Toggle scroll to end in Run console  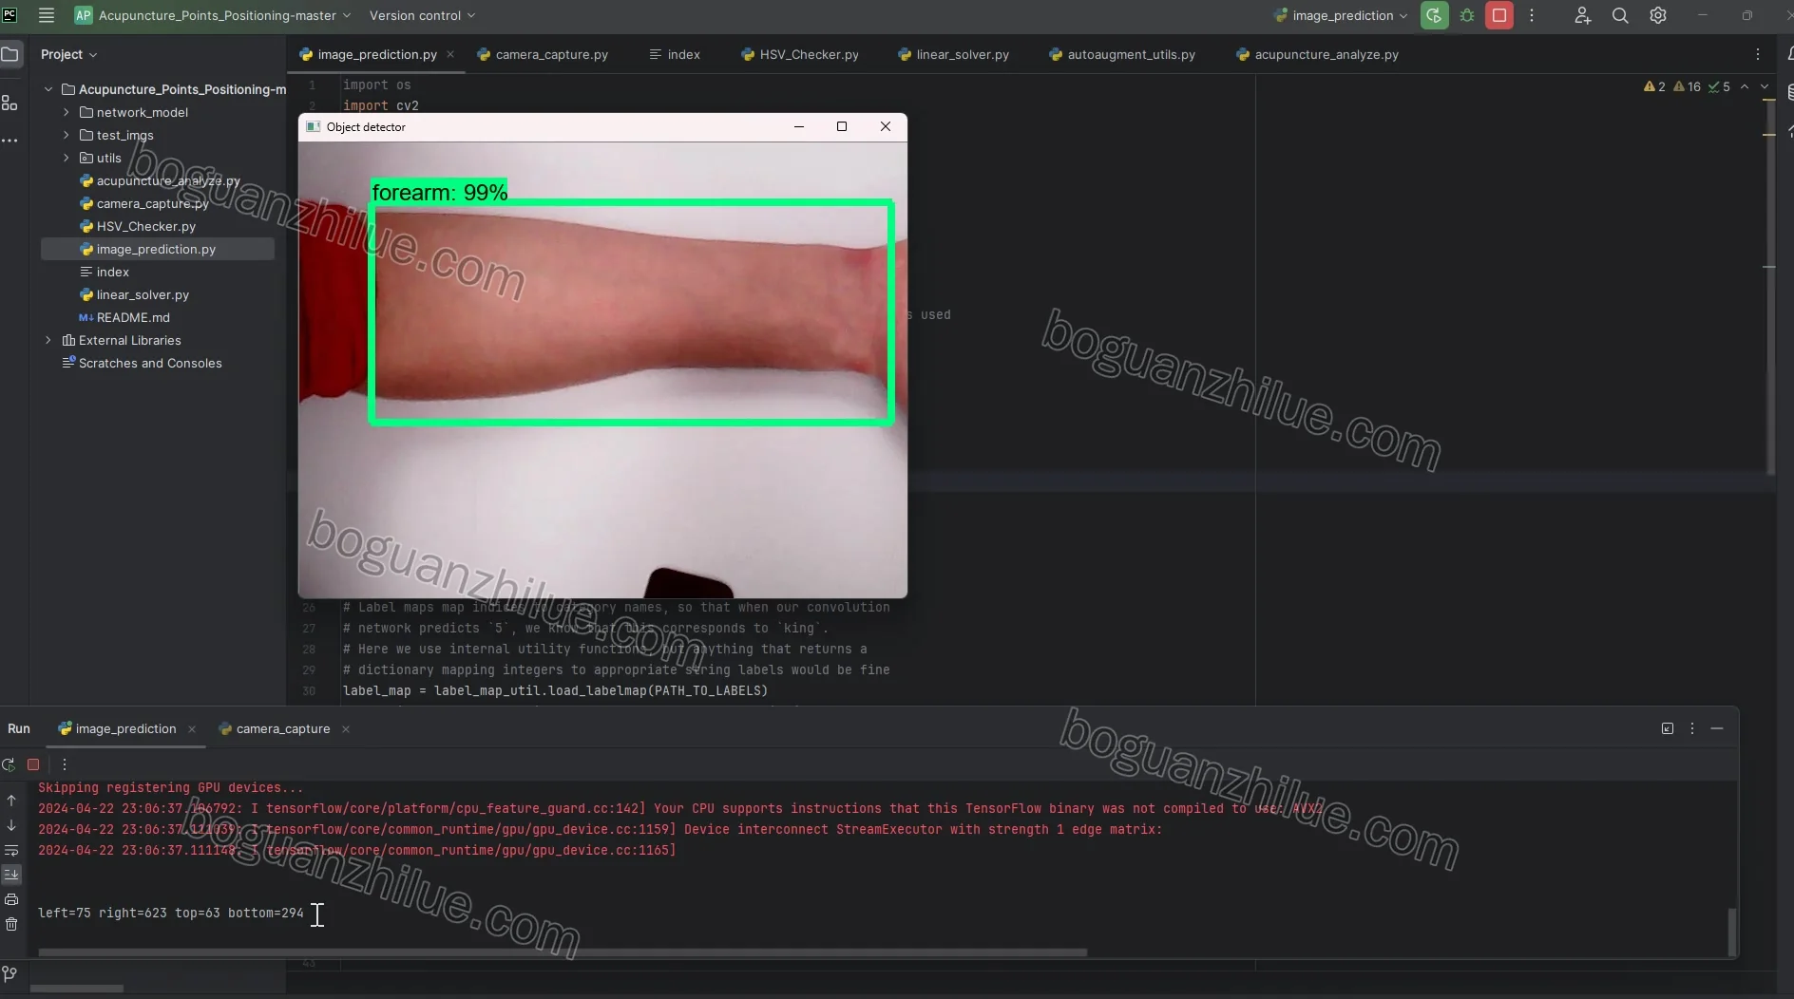[x=11, y=875]
